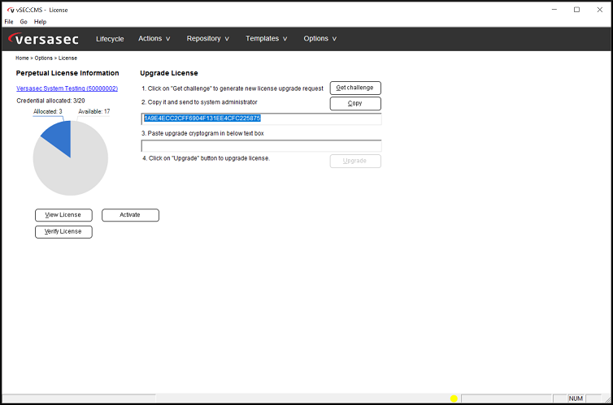Viewport: 613px width, 405px height.
Task: Maximize the vSEC:CMS window
Action: coord(576,10)
